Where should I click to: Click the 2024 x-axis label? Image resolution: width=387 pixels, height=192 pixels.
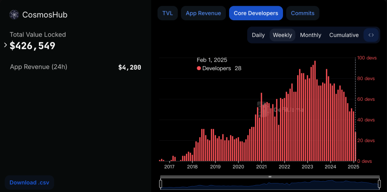(x=330, y=167)
